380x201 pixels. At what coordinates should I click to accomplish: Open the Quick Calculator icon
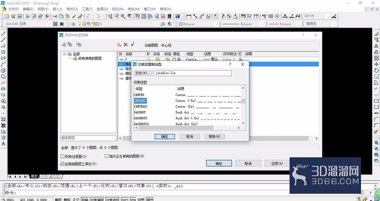coord(169,16)
